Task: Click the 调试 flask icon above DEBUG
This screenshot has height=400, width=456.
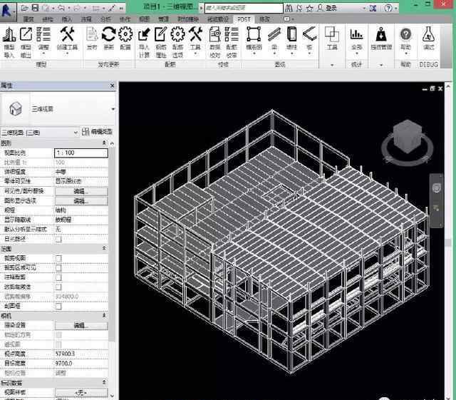Action: (x=428, y=34)
